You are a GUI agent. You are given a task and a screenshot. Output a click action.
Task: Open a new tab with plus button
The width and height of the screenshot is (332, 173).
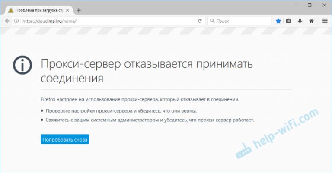pyautogui.click(x=79, y=10)
